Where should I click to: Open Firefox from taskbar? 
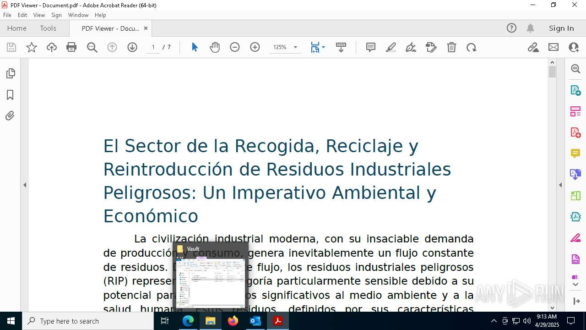(x=233, y=321)
